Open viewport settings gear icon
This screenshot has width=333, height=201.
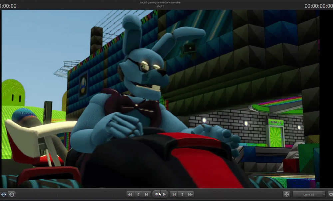point(331,194)
